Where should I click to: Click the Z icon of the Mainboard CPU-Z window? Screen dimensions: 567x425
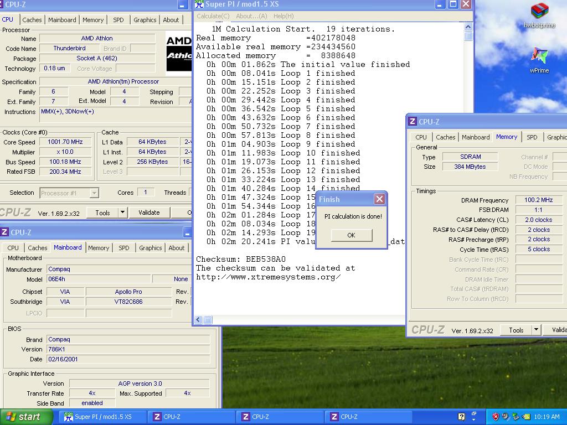click(4, 232)
